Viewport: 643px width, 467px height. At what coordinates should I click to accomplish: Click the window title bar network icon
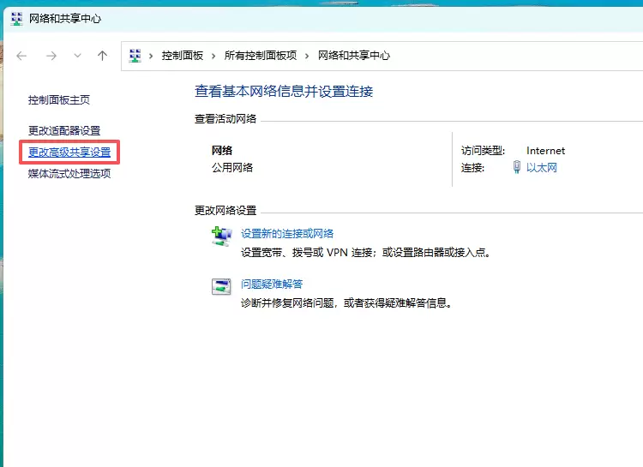click(x=17, y=19)
